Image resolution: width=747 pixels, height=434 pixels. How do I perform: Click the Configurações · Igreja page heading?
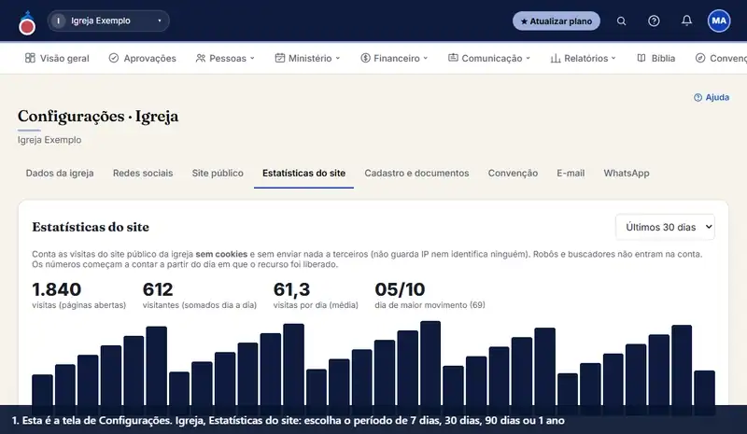click(98, 117)
